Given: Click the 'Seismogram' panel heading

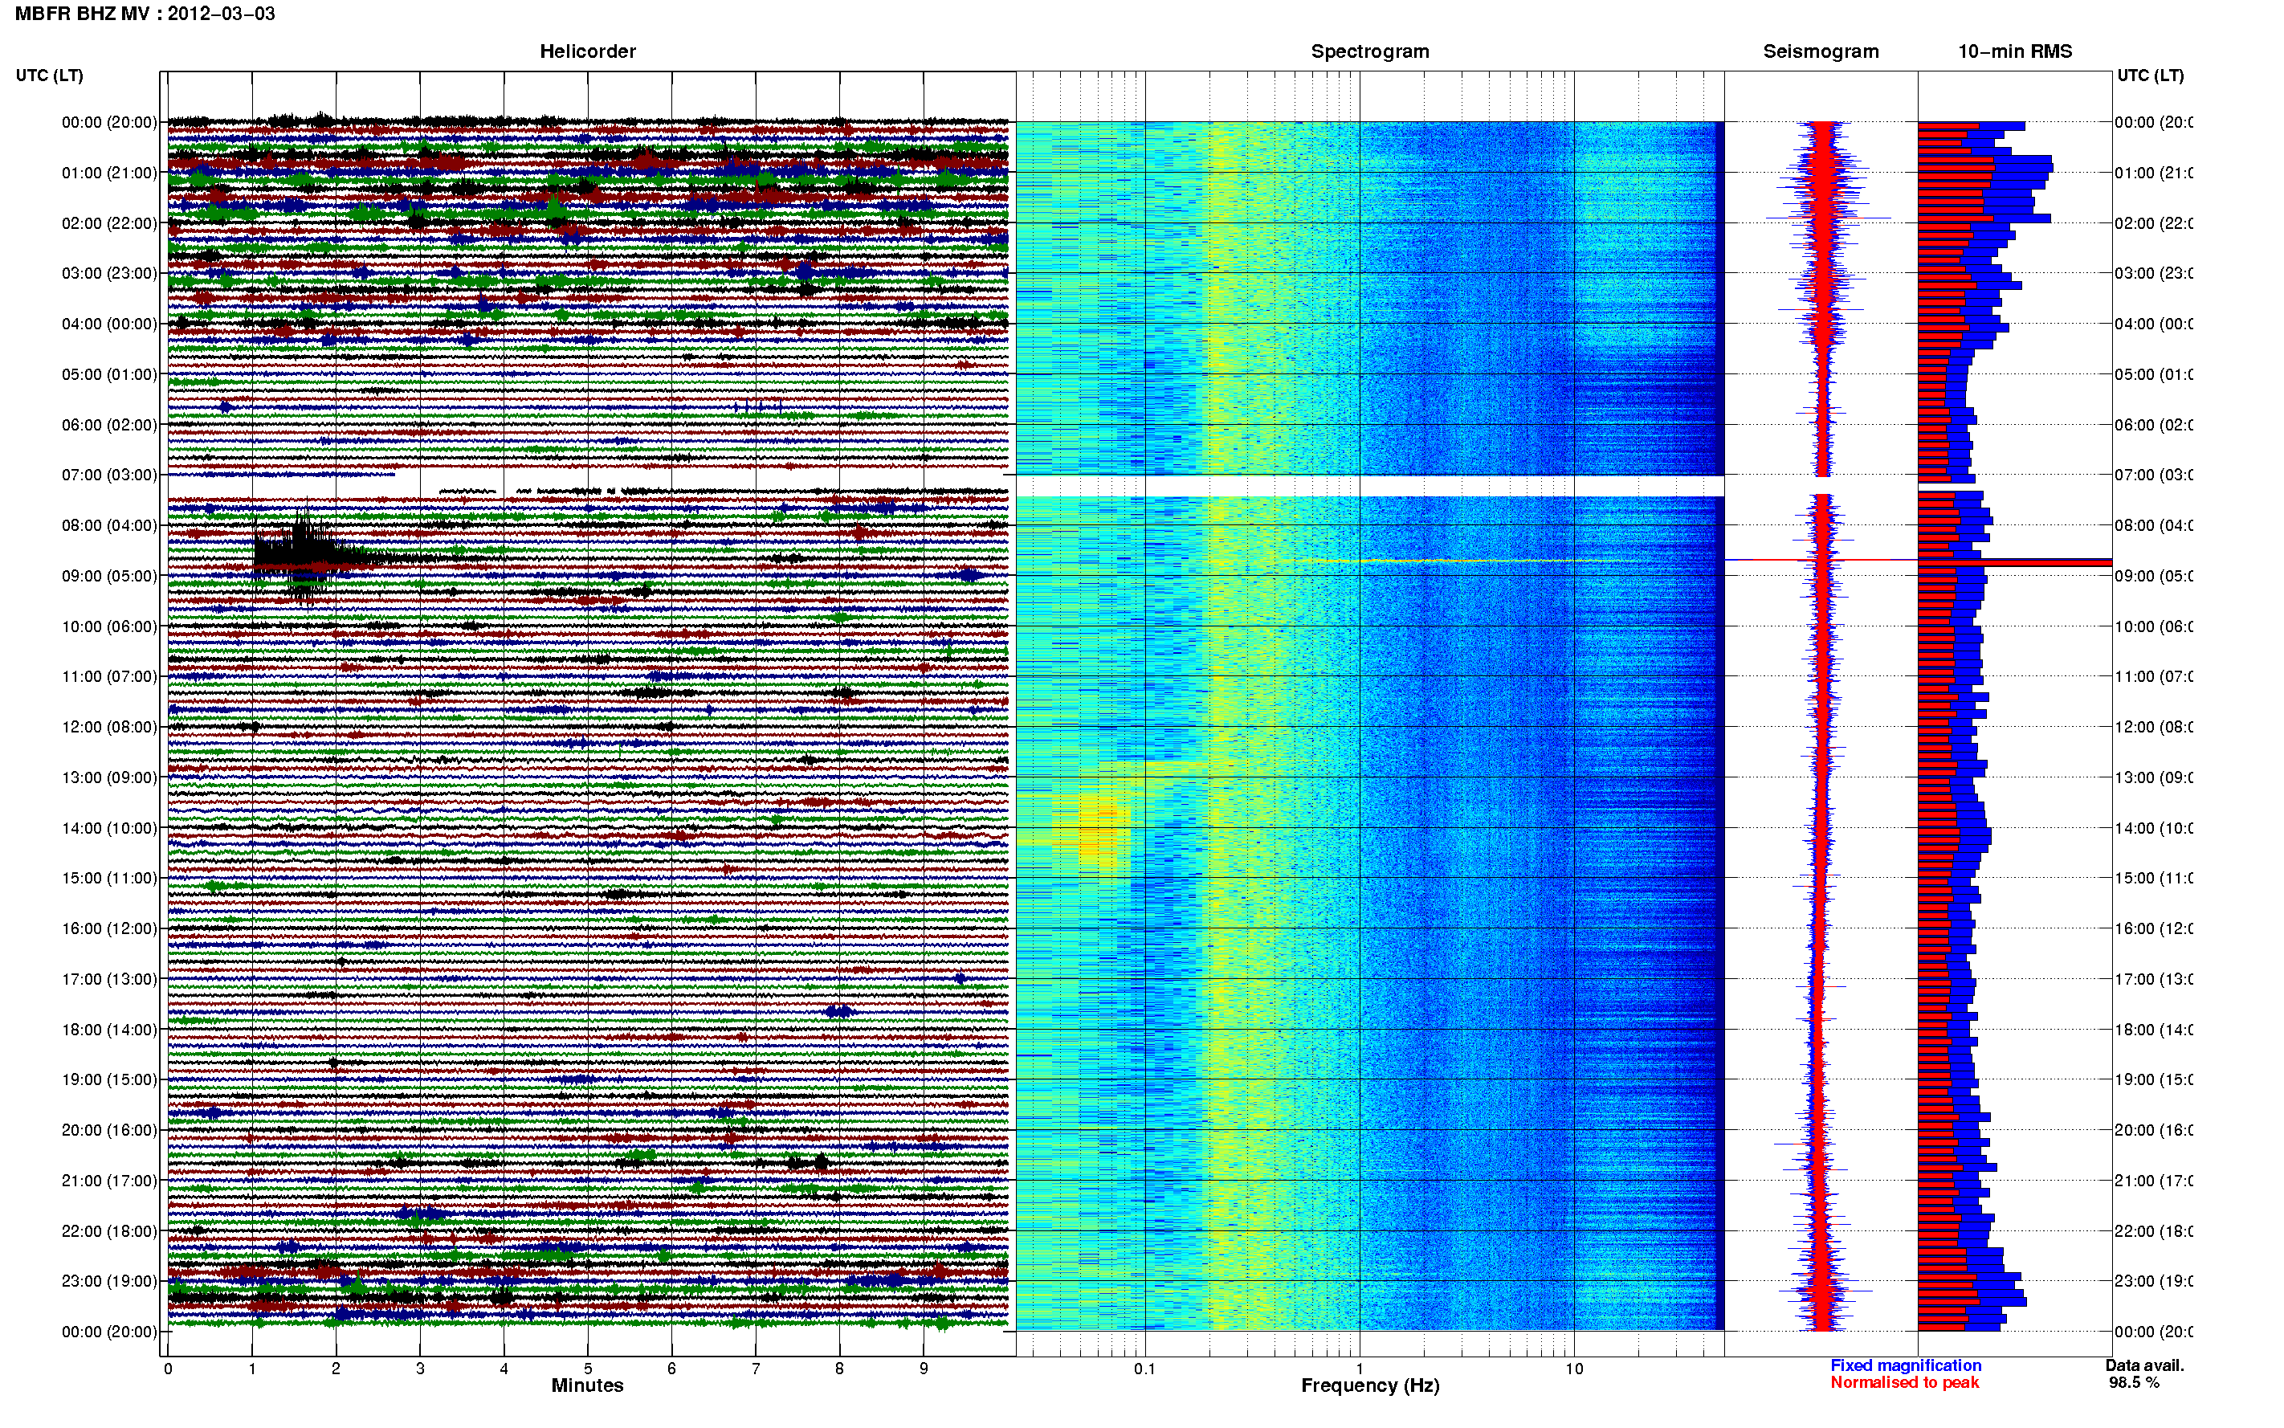Looking at the screenshot, I should click(1821, 51).
